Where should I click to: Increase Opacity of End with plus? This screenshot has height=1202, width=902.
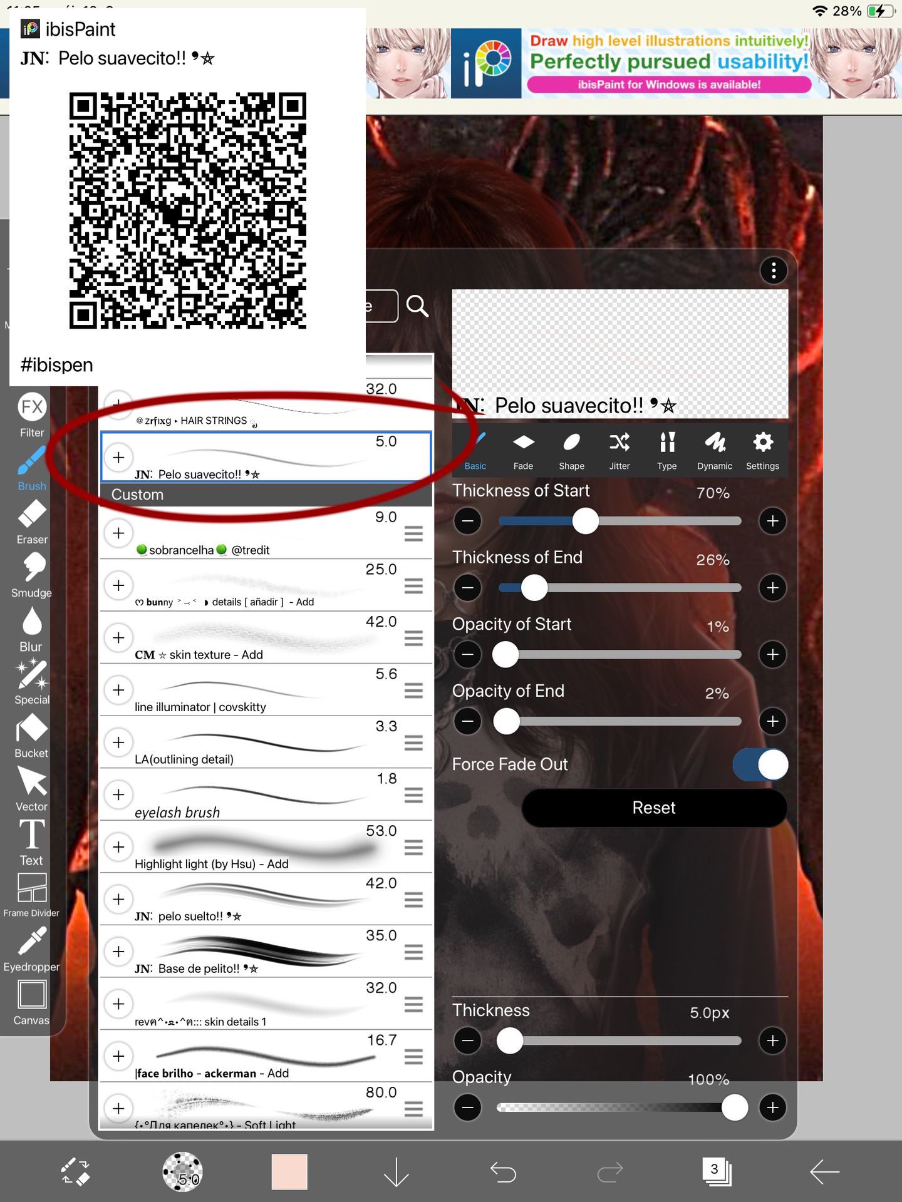[773, 721]
